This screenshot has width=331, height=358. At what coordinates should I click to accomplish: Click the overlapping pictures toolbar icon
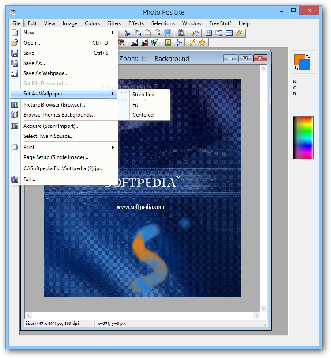(219, 33)
